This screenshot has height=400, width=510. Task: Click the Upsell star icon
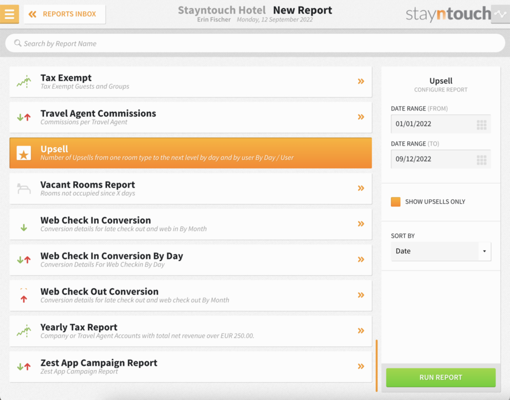click(24, 153)
